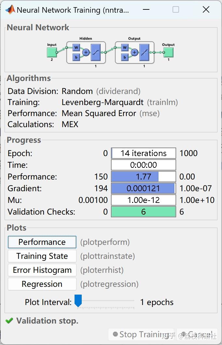Screen dimensions: 222x345
Task: Open the Performance plot
Action: point(42,242)
